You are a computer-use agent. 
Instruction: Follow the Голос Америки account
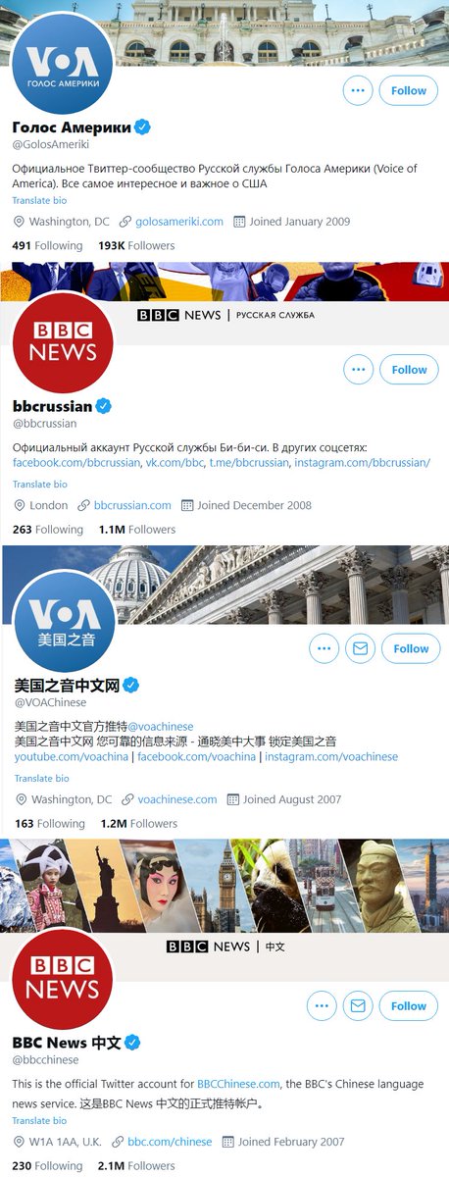click(x=409, y=90)
